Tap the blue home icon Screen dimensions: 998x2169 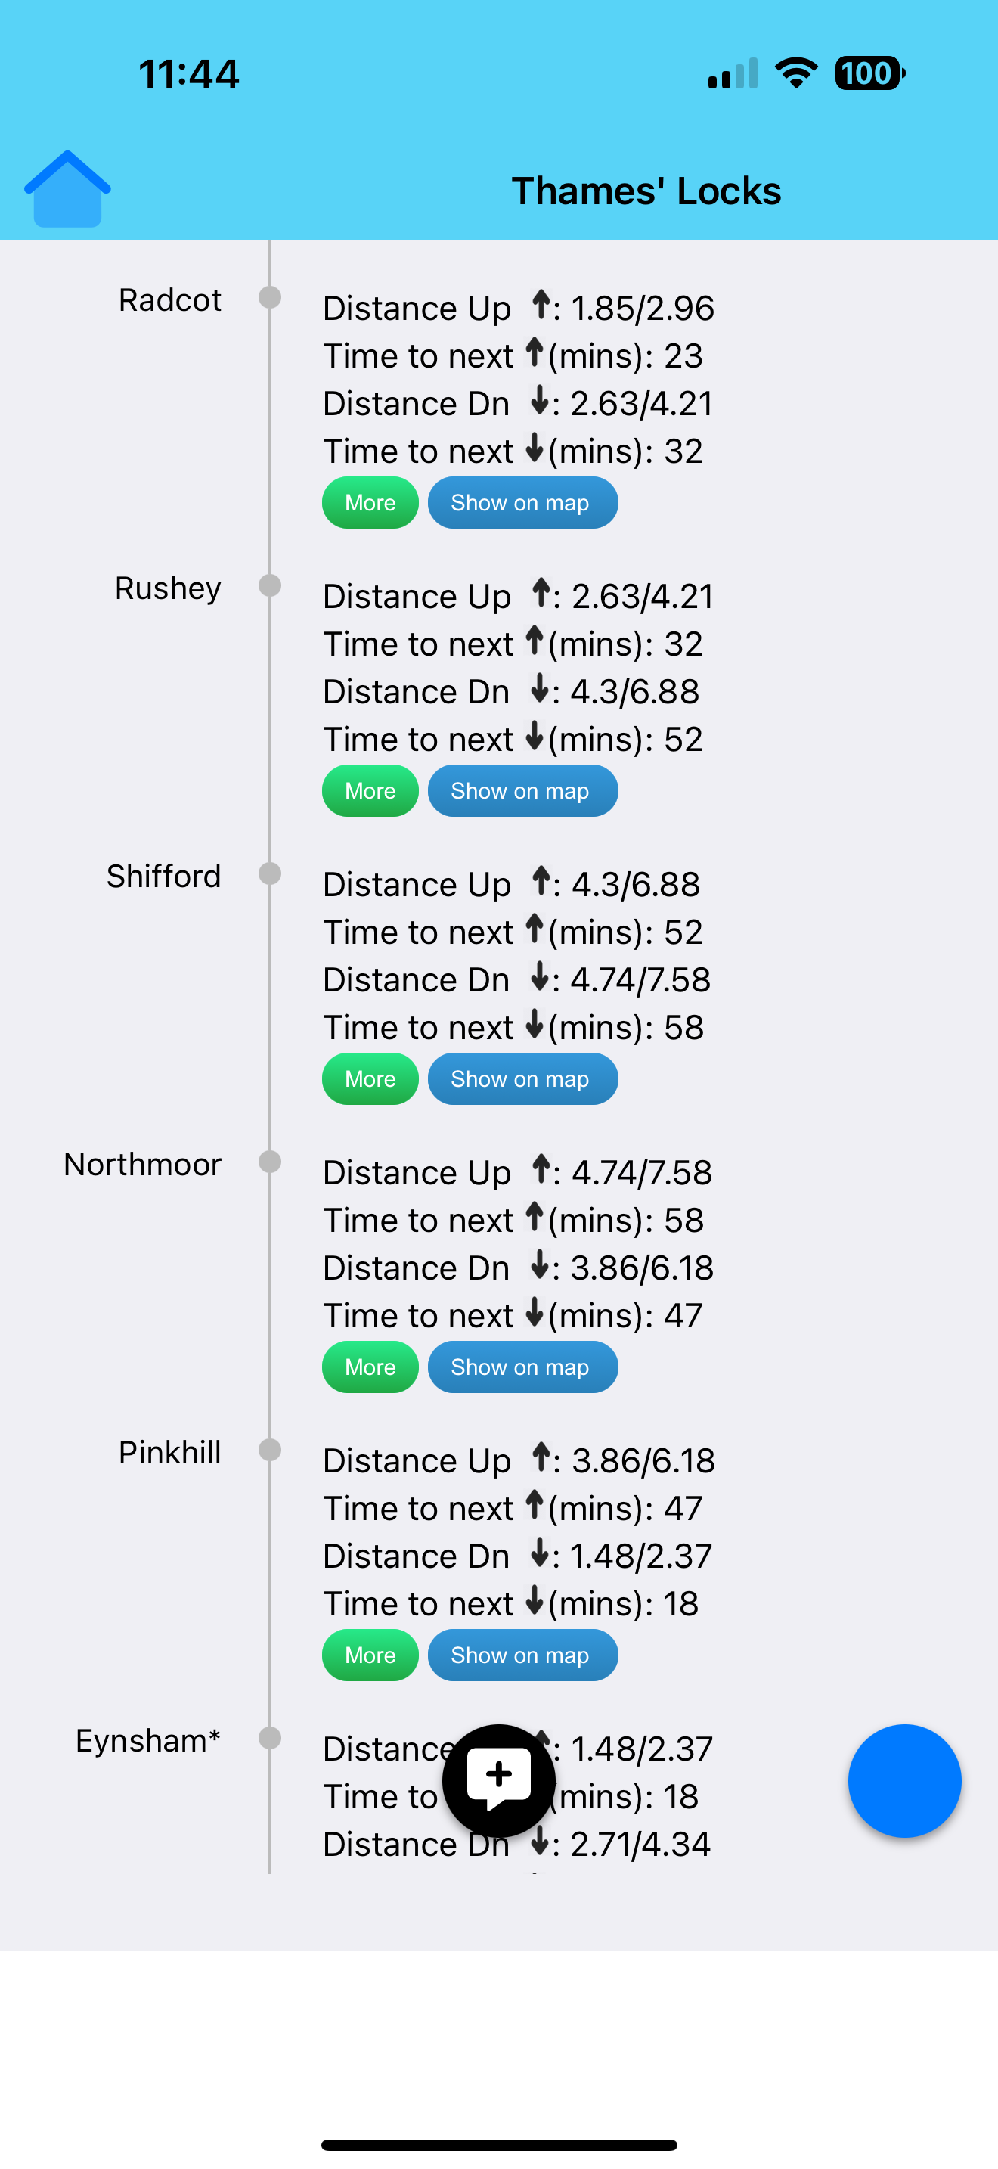[67, 190]
